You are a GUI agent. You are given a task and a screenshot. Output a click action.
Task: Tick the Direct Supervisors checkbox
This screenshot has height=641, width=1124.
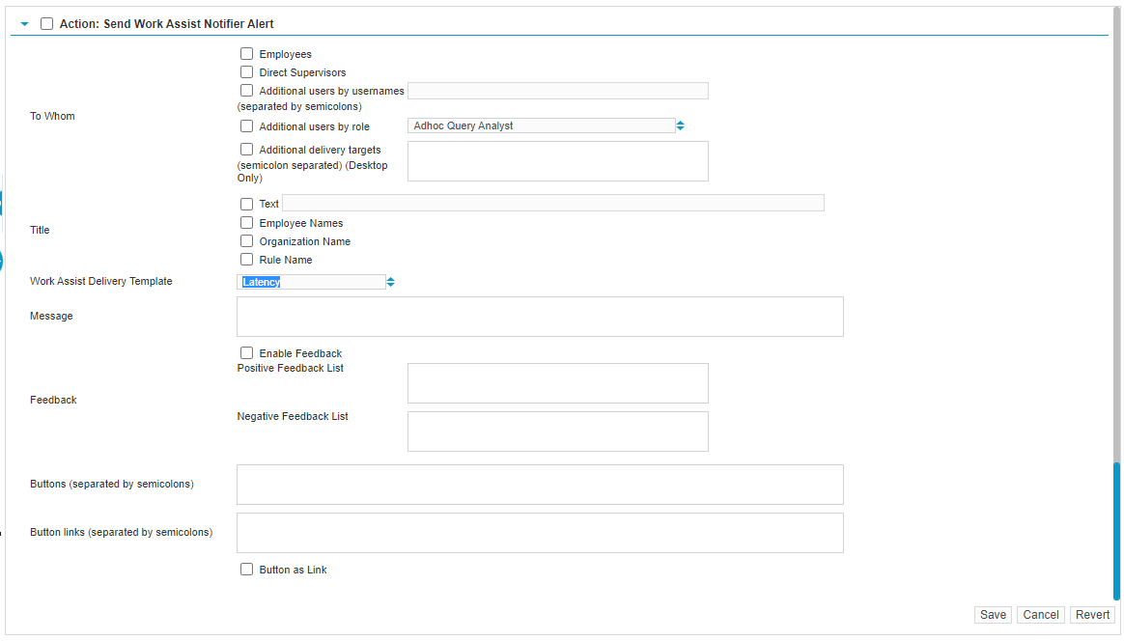247,72
